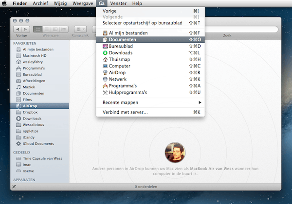The height and width of the screenshot is (204, 292).
Task: Switch to Cover Flow view
Action: click(x=64, y=29)
